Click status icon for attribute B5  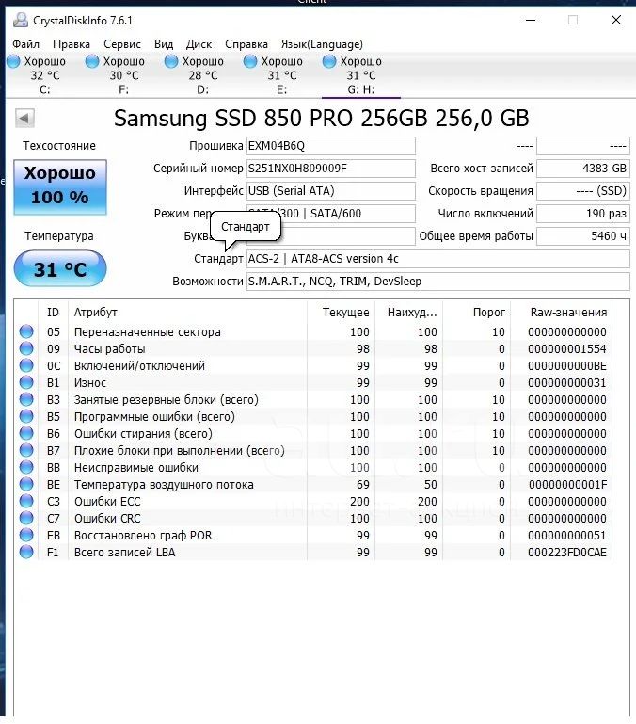26,416
